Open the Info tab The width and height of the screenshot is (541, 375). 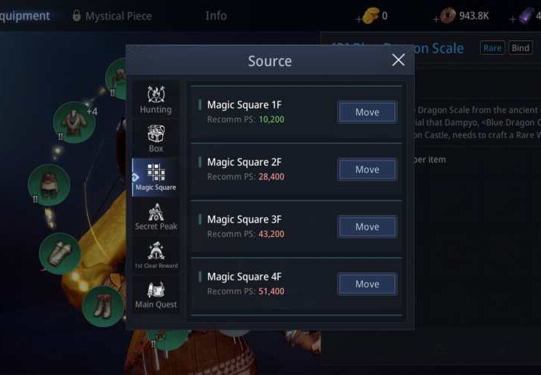pos(216,16)
